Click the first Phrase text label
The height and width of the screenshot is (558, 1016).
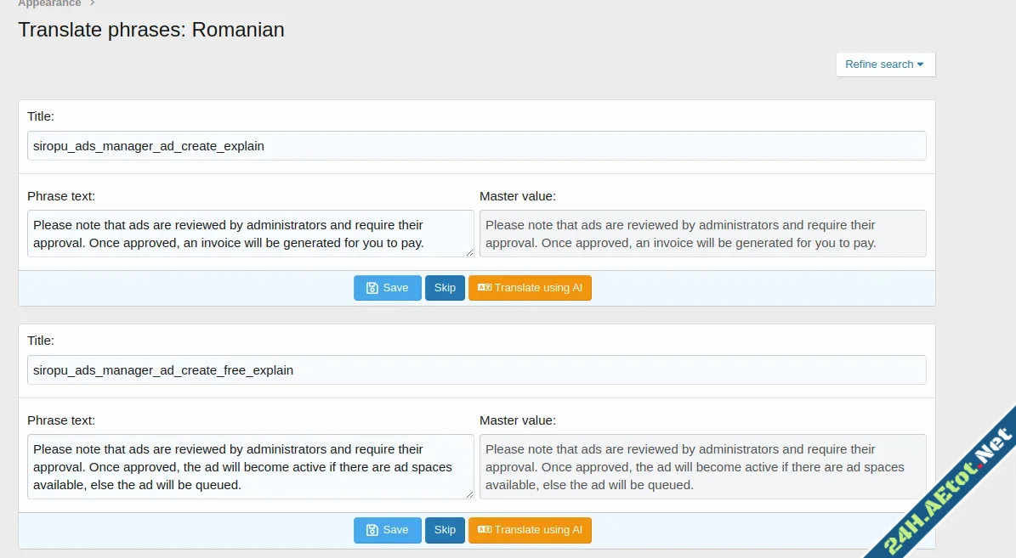[x=61, y=196]
